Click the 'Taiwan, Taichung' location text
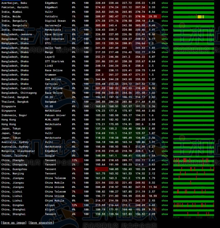220x228 pixels. [x=14, y=156]
